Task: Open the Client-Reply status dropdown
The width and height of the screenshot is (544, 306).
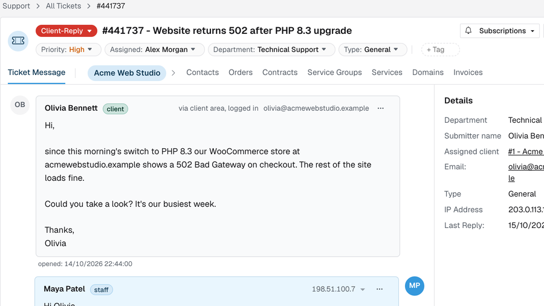Action: click(66, 31)
